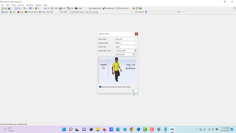Open the Process Flow toolbar button

(x=122, y=8)
